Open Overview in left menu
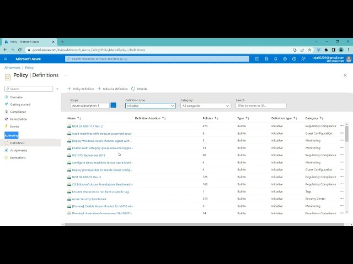Viewport: 353px width, 264px height. click(16, 97)
